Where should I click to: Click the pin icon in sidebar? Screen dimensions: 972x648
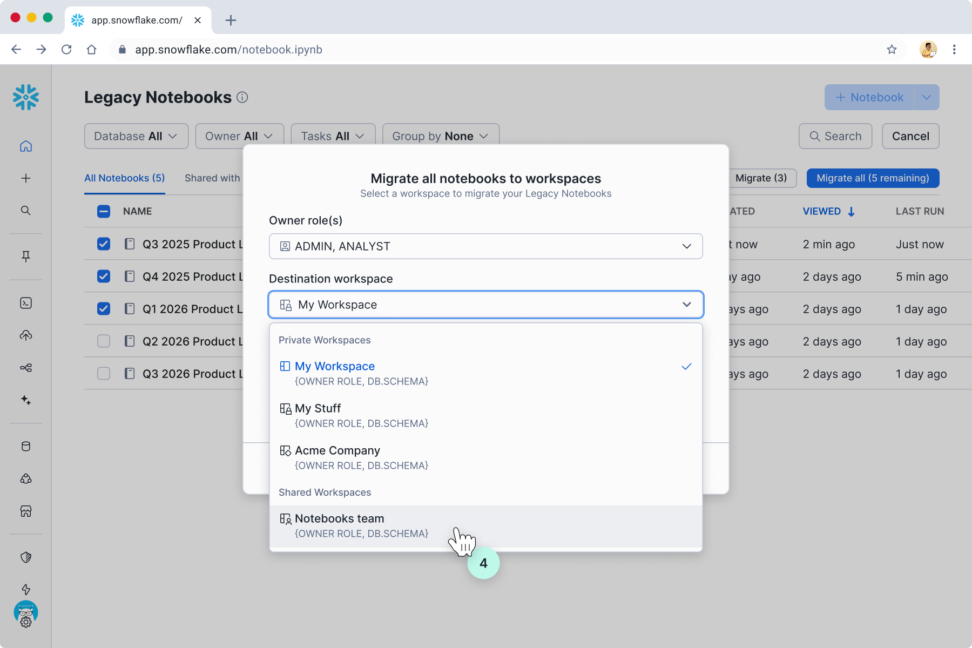26,256
